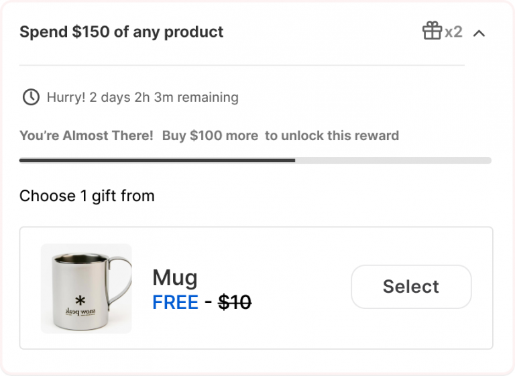This screenshot has height=376, width=515.
Task: Click the clock icon beside the countdown
Action: pos(31,97)
